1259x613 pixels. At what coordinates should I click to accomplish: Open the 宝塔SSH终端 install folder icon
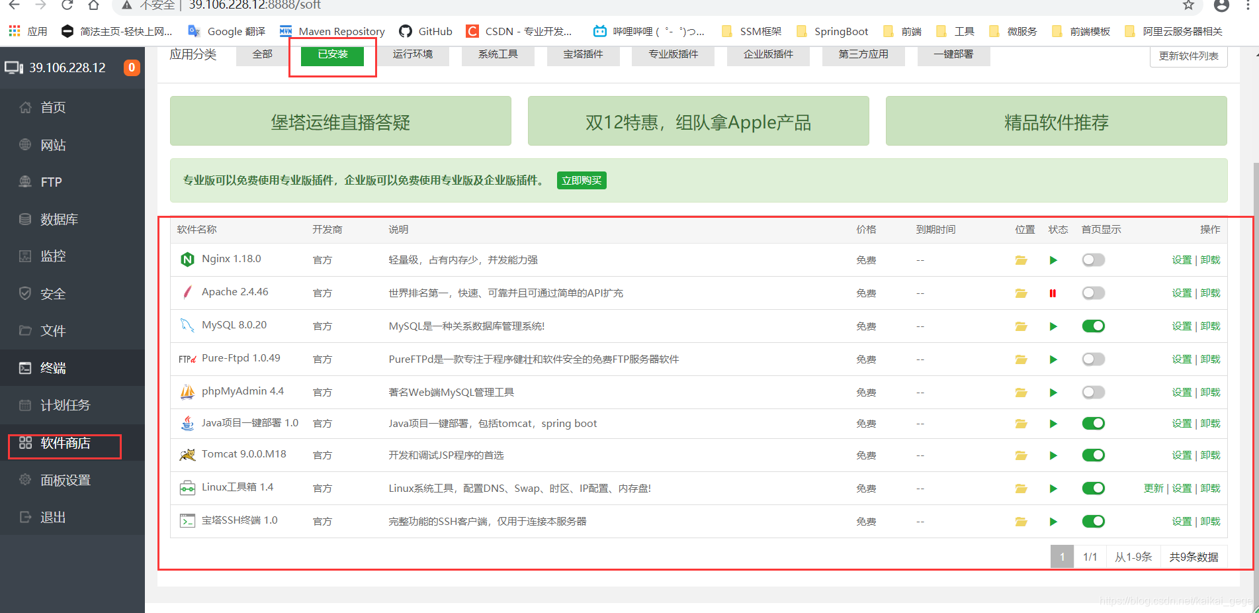(x=1021, y=522)
